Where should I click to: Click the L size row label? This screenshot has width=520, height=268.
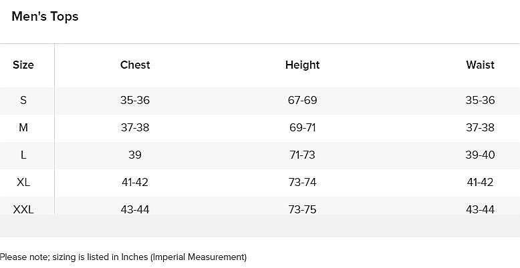coord(23,155)
